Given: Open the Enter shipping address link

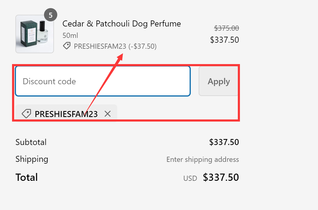Looking at the screenshot, I should click(203, 159).
